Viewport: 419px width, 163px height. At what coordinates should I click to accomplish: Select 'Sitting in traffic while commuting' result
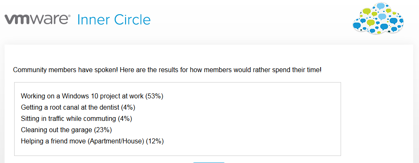[76, 118]
